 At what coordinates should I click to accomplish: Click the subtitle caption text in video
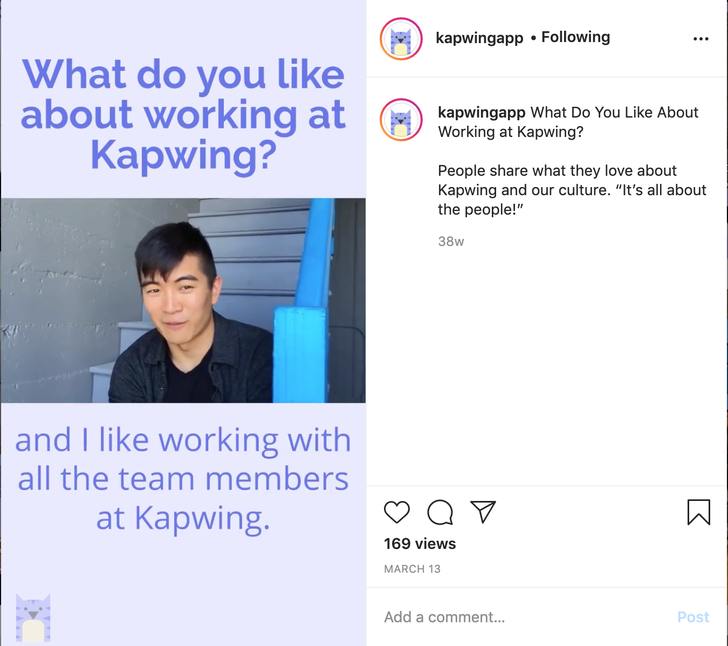click(183, 479)
